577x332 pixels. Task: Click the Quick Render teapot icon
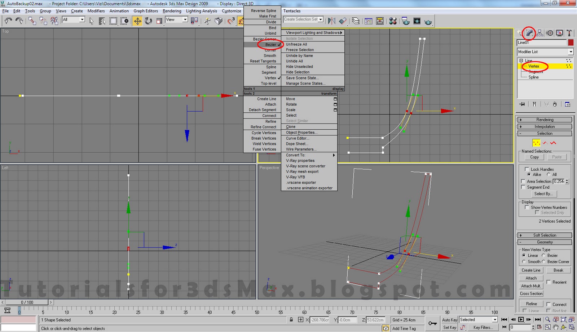click(428, 22)
